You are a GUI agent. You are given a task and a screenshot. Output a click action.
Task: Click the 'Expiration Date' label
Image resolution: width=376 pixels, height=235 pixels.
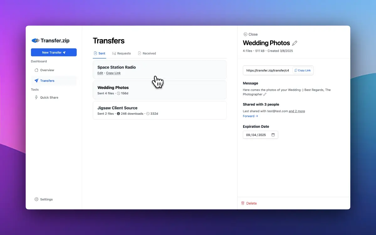point(256,127)
